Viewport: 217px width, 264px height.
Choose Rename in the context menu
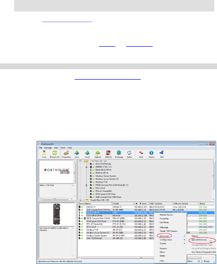(170, 249)
